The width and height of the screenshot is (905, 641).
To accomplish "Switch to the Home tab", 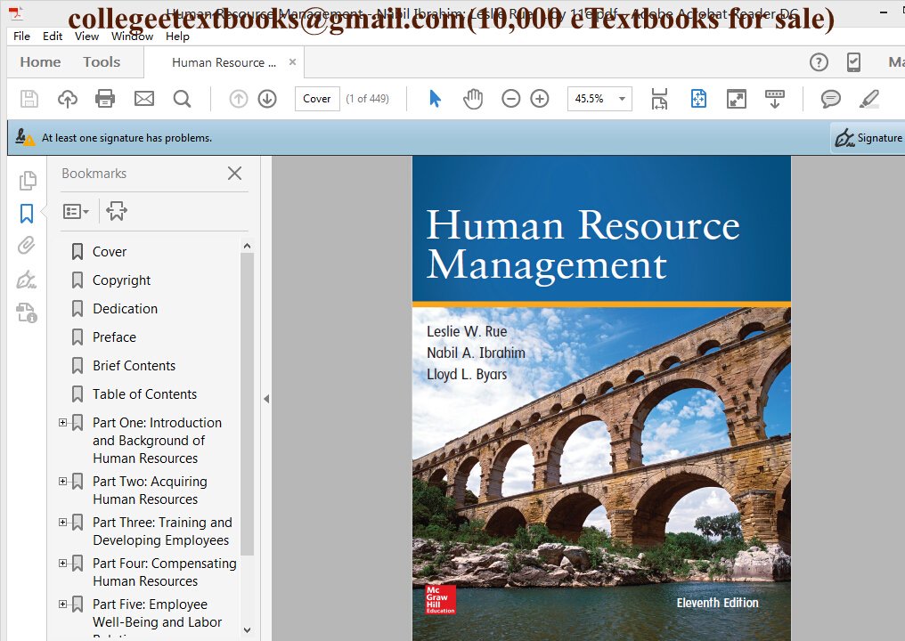I will coord(40,61).
